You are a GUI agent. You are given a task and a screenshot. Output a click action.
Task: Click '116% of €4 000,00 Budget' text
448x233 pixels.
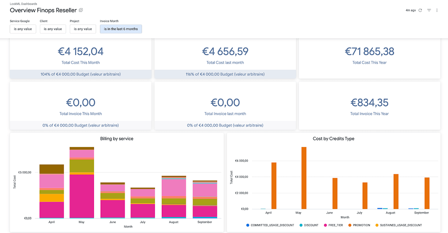pyautogui.click(x=225, y=74)
